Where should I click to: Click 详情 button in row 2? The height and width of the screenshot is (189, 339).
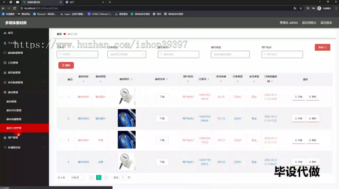(x=299, y=118)
